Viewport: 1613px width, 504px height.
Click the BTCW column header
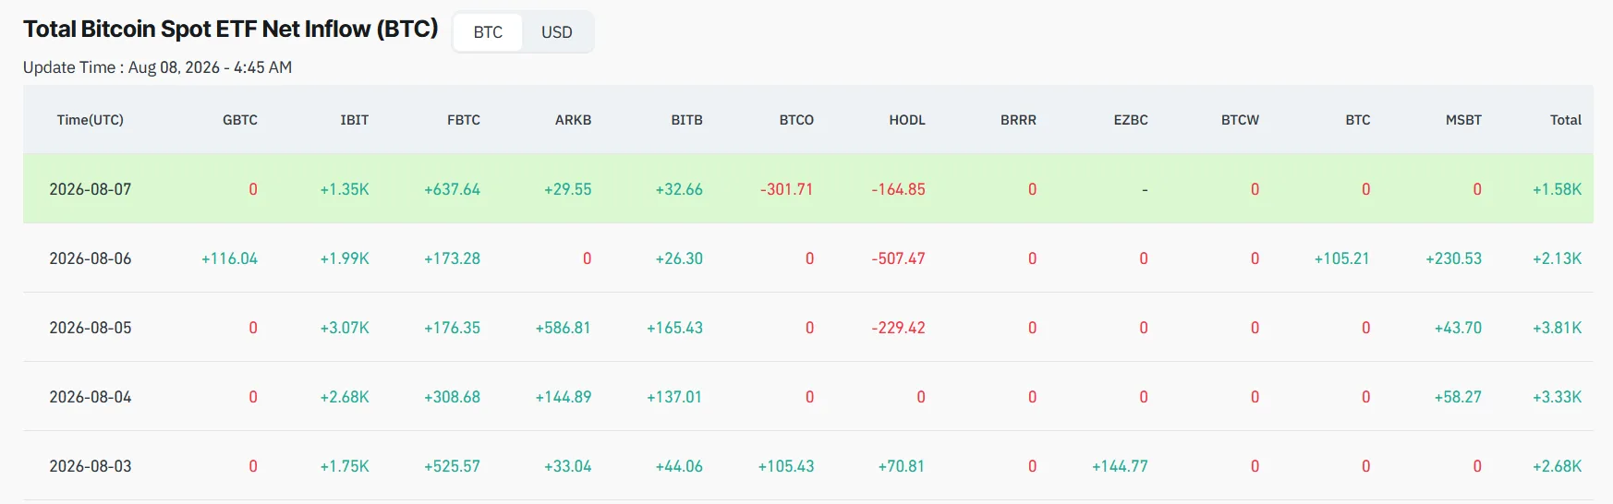tap(1240, 120)
